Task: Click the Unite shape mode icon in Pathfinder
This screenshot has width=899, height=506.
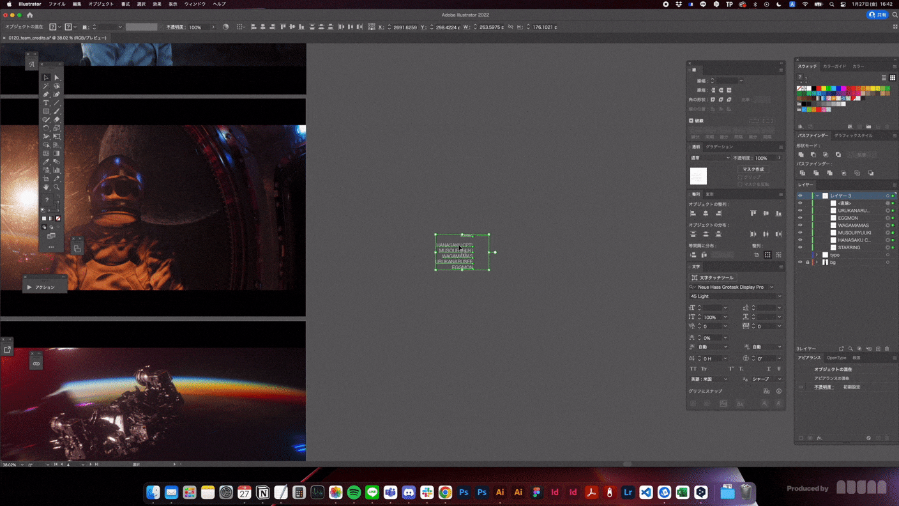Action: click(x=801, y=155)
